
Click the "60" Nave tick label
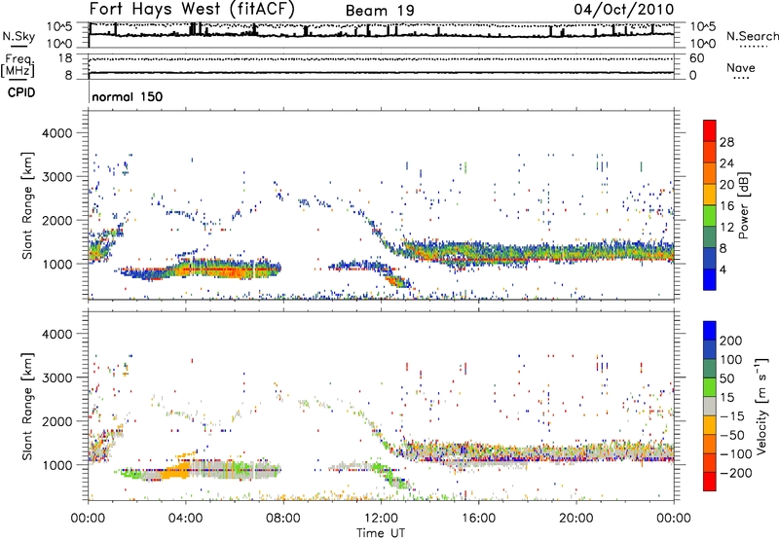click(x=696, y=58)
